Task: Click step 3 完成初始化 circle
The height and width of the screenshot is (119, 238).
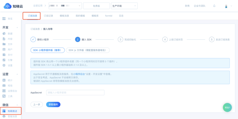Action: click(120, 40)
